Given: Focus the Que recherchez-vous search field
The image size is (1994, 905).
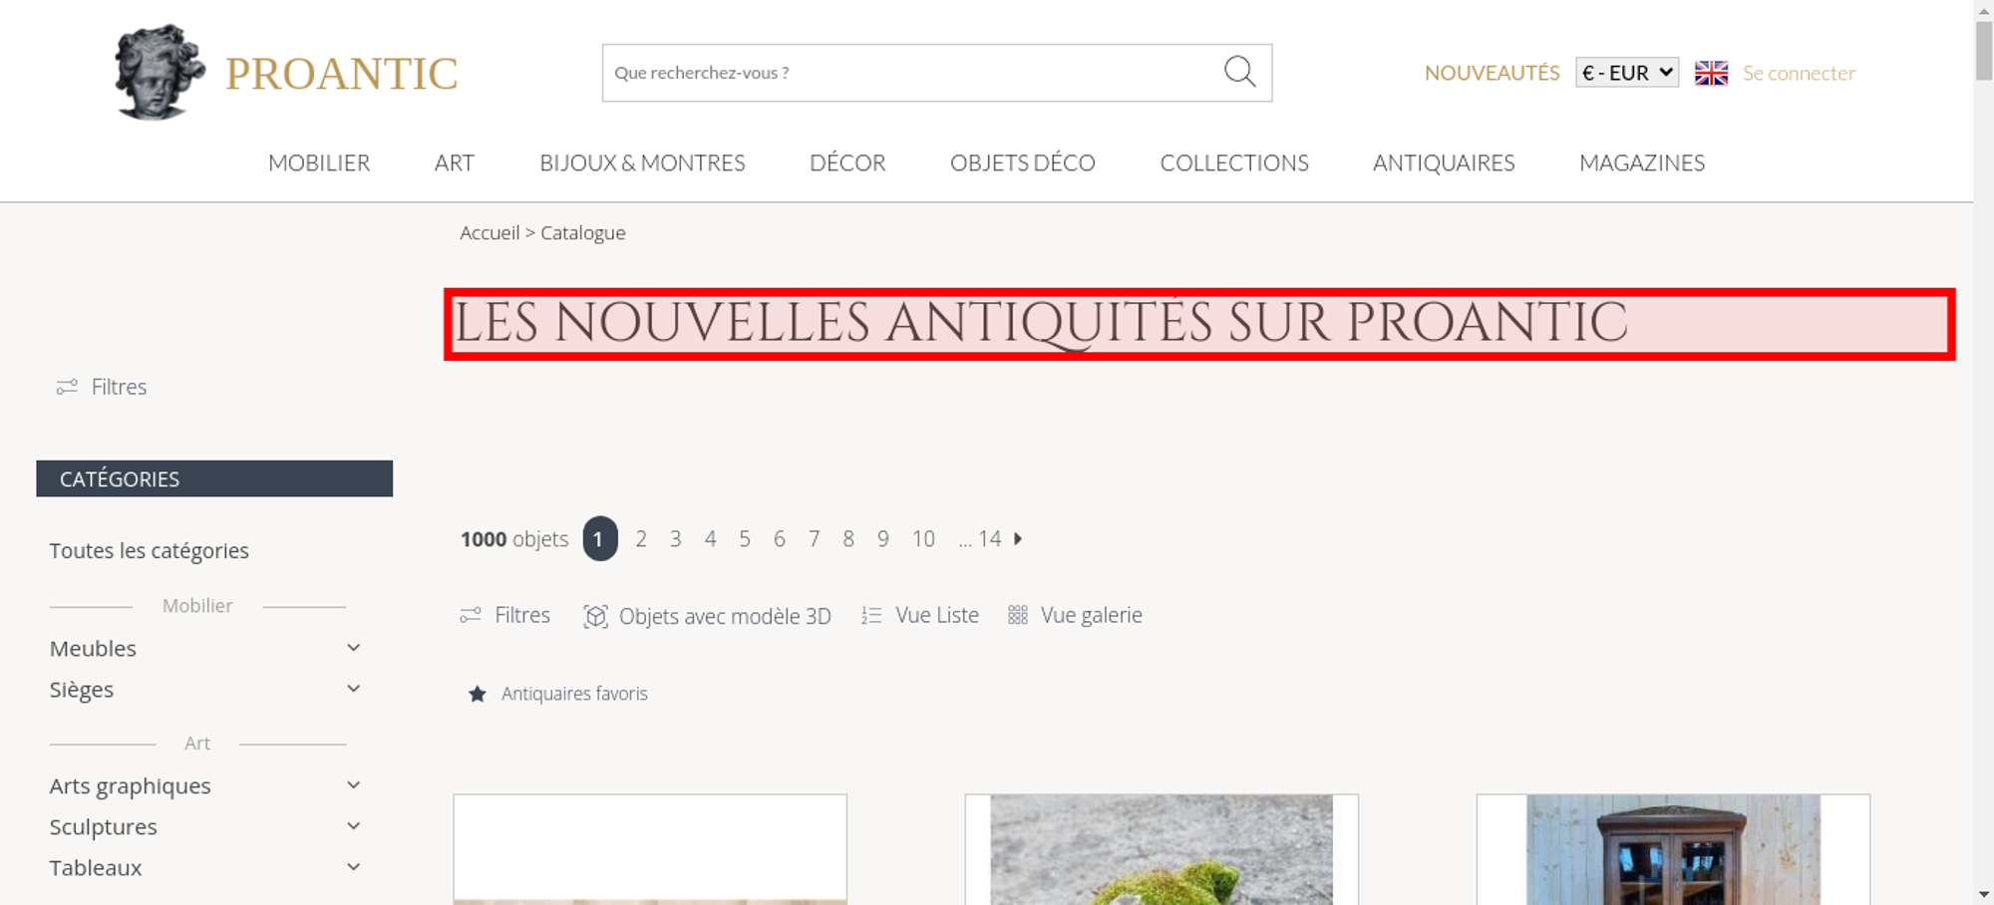Looking at the screenshot, I should point(912,73).
